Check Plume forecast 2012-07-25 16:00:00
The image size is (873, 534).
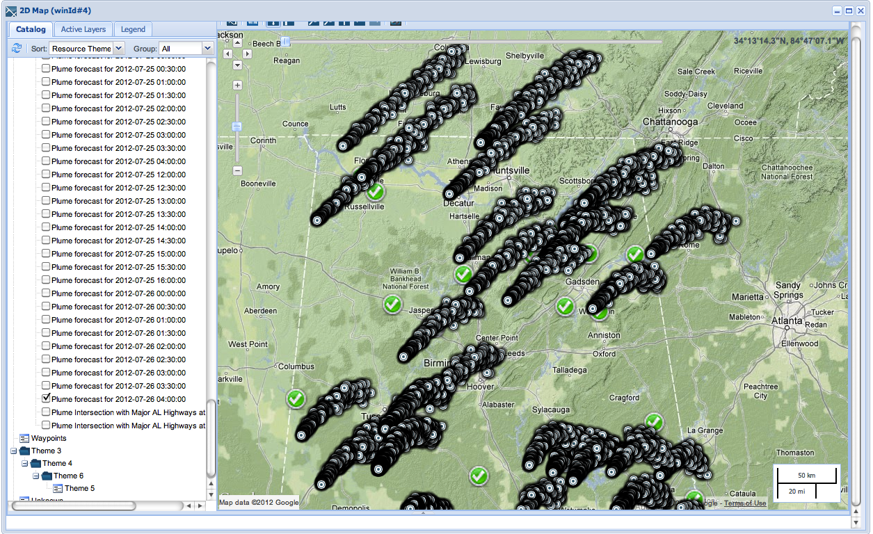(x=46, y=280)
